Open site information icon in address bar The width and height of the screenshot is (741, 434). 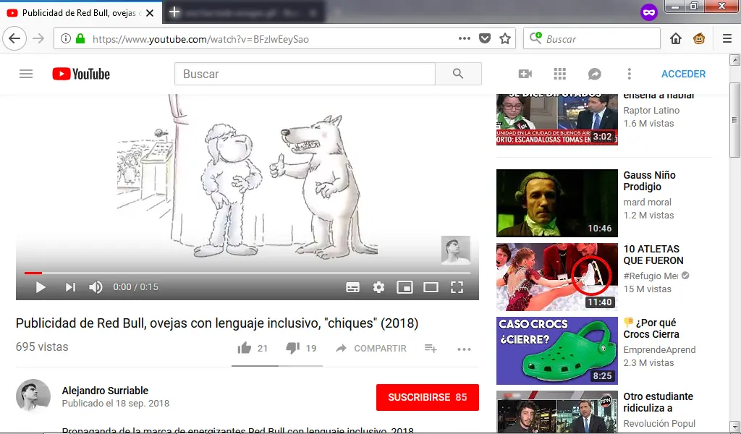coord(66,39)
